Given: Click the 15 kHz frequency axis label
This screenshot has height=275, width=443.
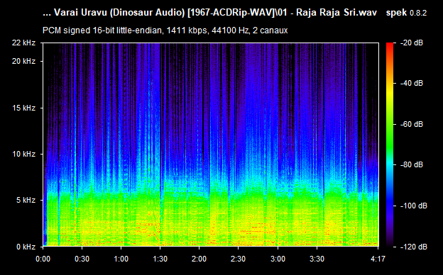Looking at the screenshot, I should [x=23, y=108].
